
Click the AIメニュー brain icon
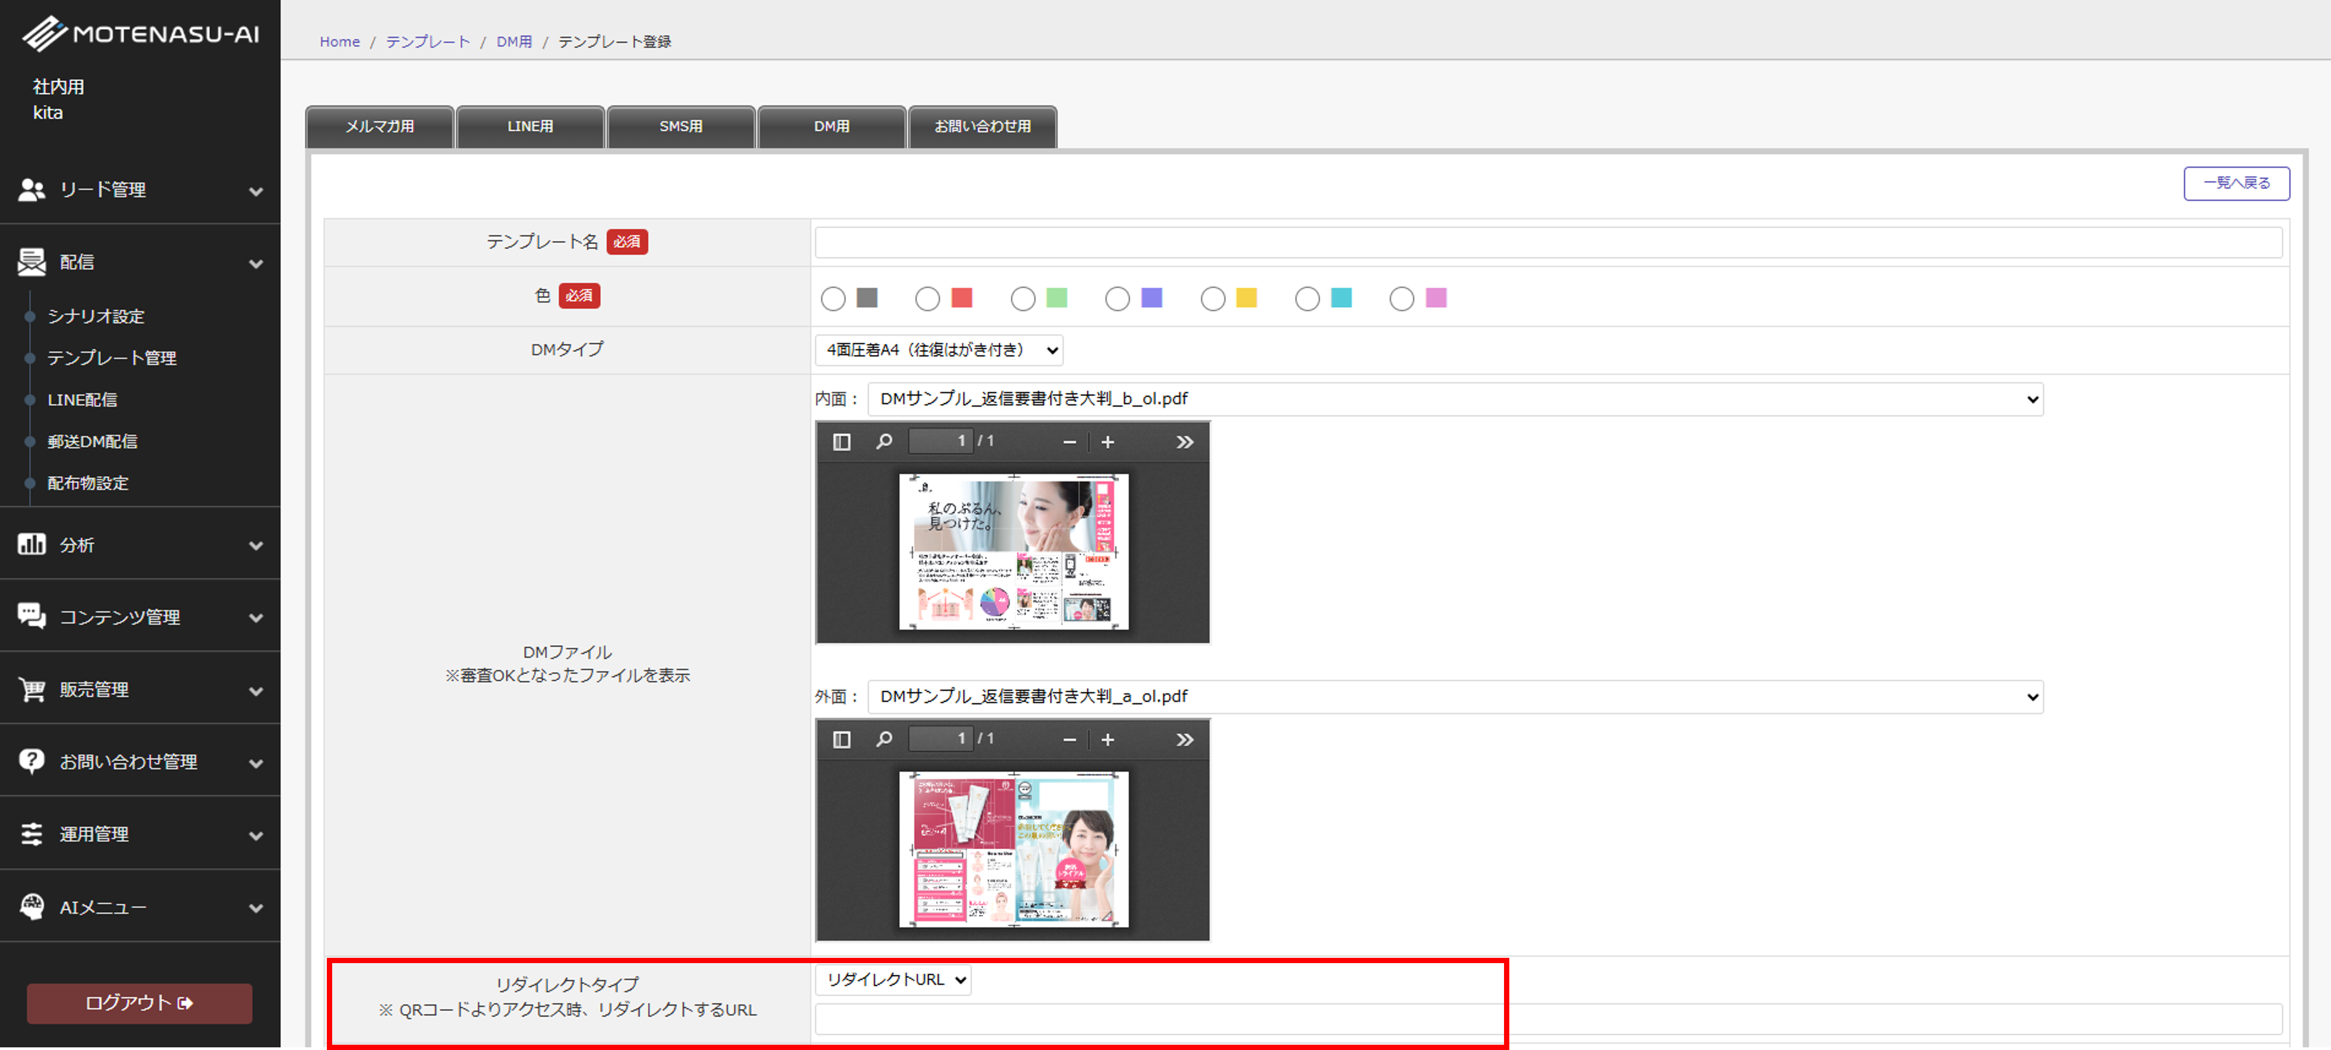(32, 906)
